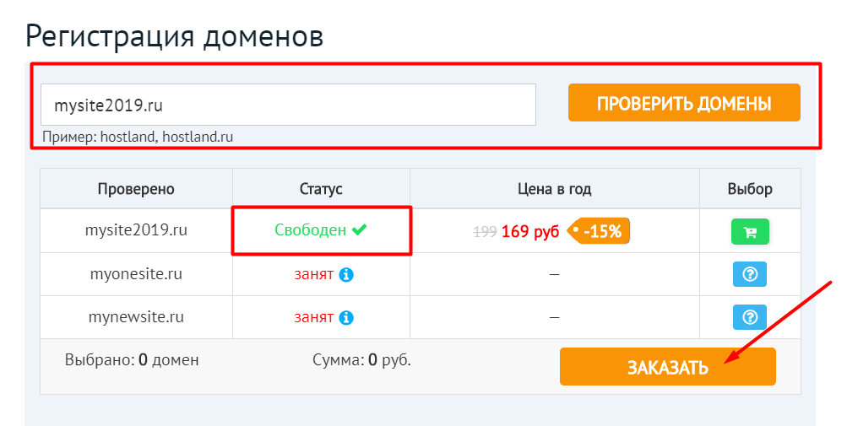Viewport: 847px width, 426px height.
Task: Show info icon next to mynewsite.ru занят status
Action: pyautogui.click(x=346, y=317)
